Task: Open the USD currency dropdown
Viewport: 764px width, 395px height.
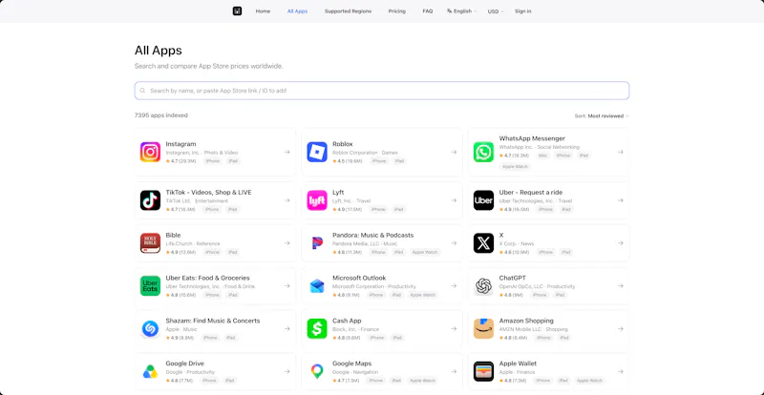Action: 496,11
